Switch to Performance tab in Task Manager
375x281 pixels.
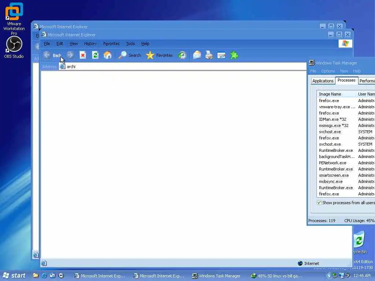click(367, 81)
